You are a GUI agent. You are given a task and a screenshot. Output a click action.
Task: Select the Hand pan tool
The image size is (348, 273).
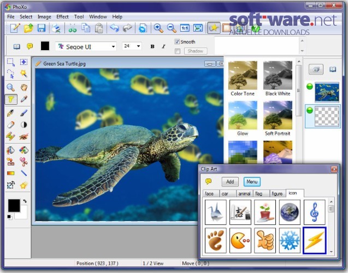[23, 87]
